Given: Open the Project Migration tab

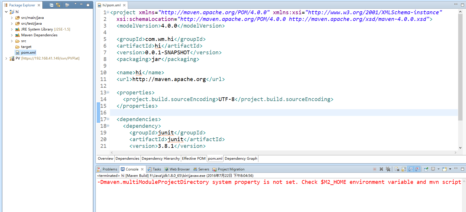Looking at the screenshot, I should (x=228, y=169).
